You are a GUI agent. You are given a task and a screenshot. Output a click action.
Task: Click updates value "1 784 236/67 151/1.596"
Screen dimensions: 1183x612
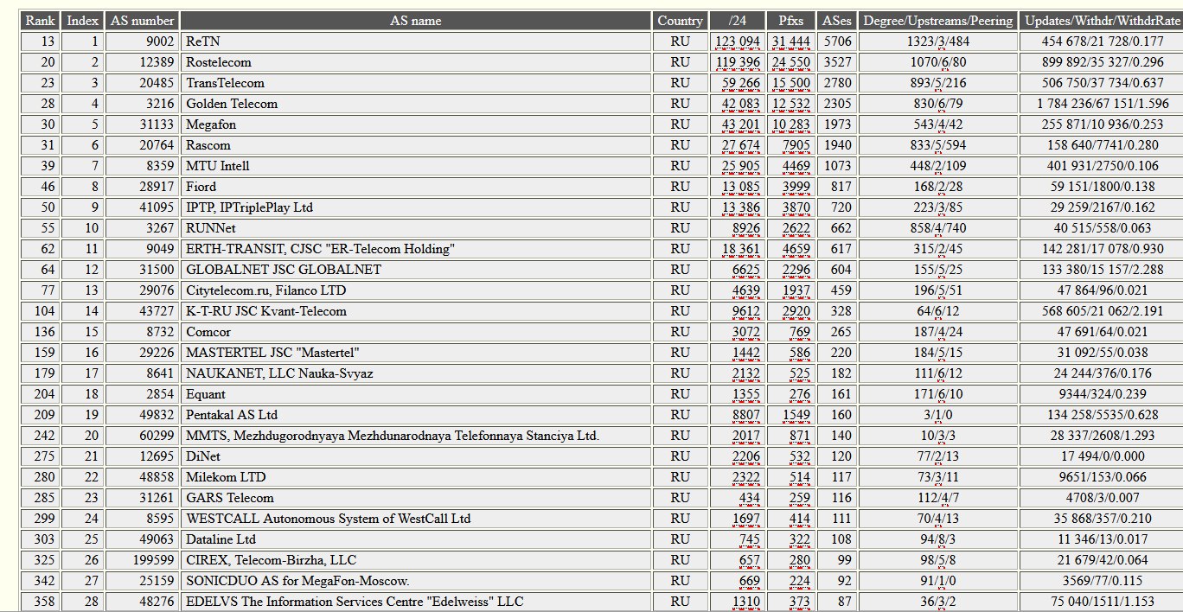point(1103,104)
